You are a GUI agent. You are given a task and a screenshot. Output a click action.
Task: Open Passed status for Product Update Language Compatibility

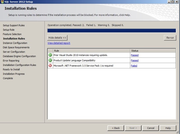[135, 61]
